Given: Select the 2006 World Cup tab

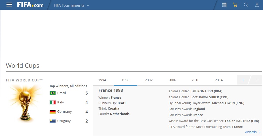Looking at the screenshot, I should tap(172, 80).
